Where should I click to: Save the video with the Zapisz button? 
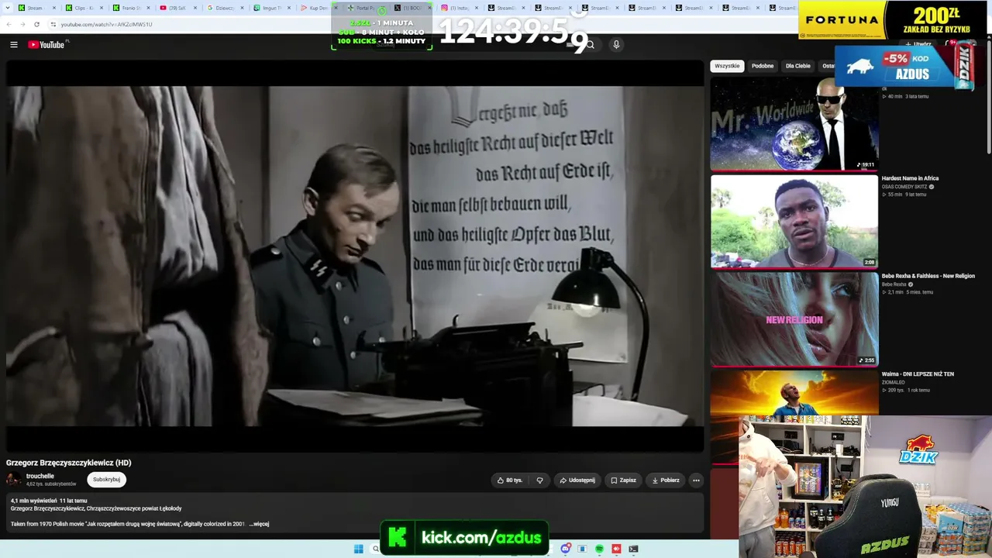click(x=623, y=480)
